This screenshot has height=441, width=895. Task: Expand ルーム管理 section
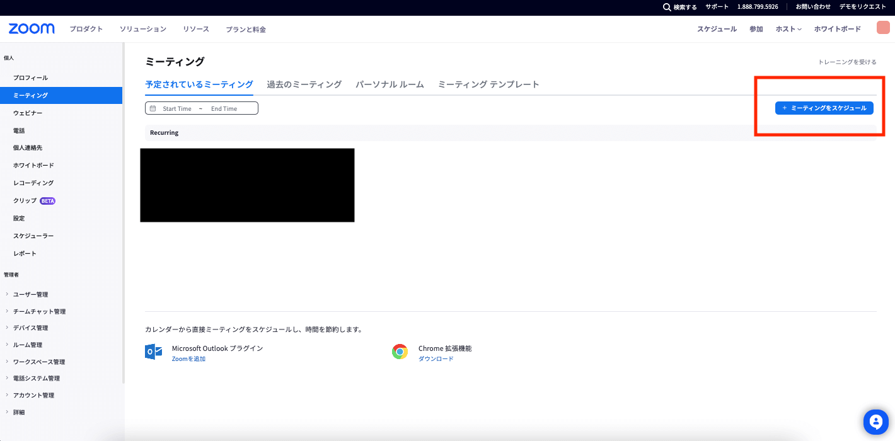click(28, 345)
